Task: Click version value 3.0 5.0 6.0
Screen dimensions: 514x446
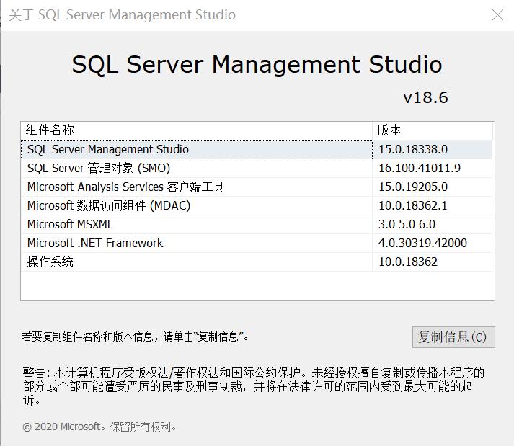Action: 407,224
